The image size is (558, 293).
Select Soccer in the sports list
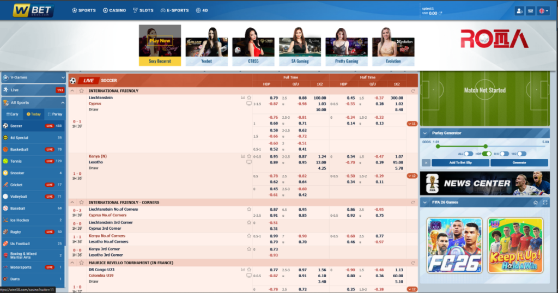[33, 126]
